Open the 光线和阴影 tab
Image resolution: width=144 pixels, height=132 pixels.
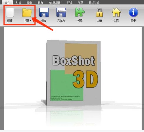click(x=55, y=3)
